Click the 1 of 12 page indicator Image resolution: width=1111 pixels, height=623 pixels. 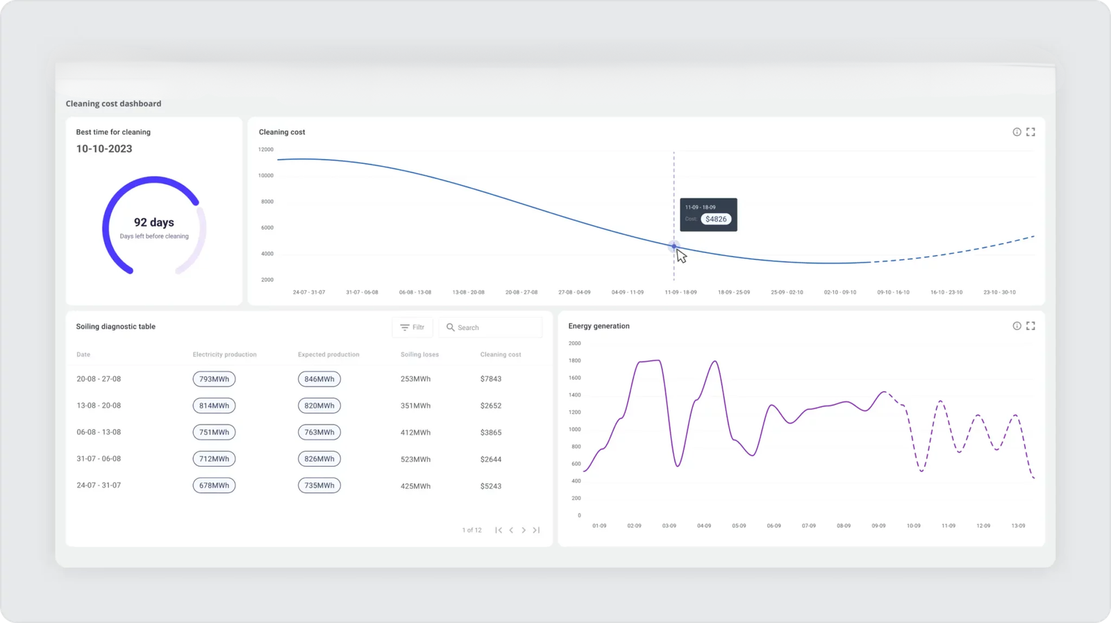[x=472, y=530]
